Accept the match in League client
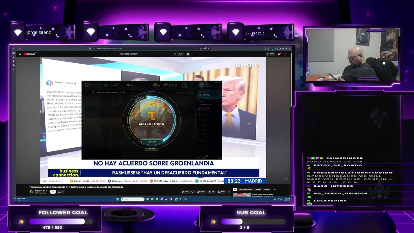 tap(152, 141)
